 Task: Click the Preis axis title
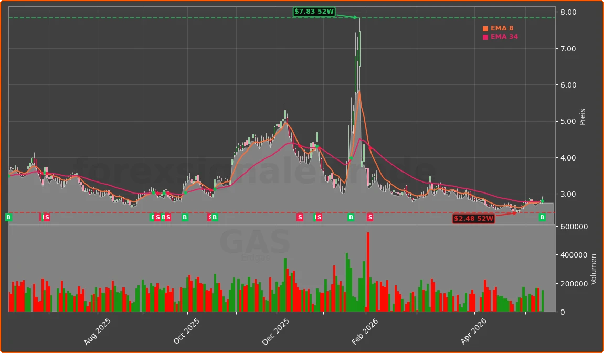click(583, 116)
